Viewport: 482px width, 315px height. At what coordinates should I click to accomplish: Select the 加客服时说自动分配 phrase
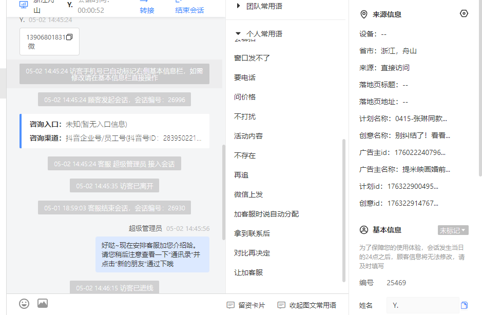(x=266, y=214)
